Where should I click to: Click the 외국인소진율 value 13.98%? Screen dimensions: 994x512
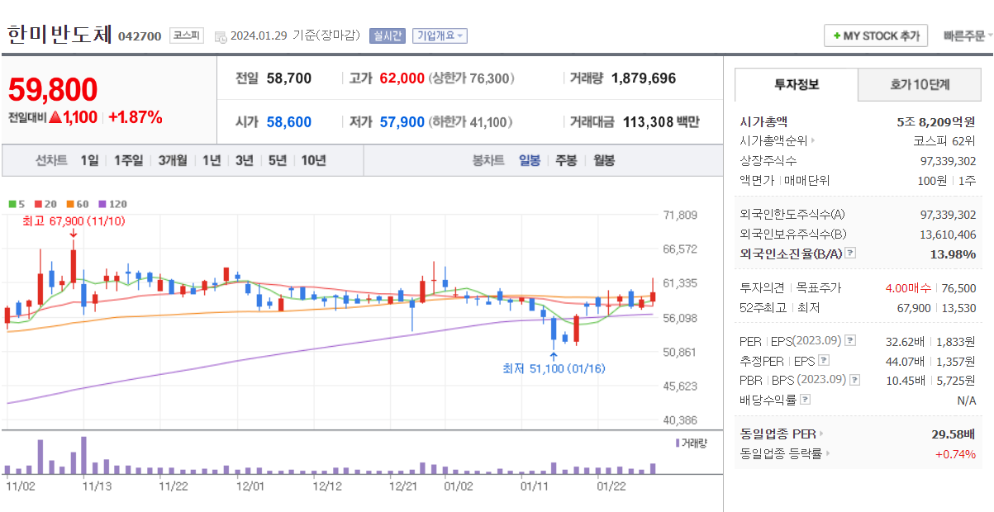[x=953, y=254]
